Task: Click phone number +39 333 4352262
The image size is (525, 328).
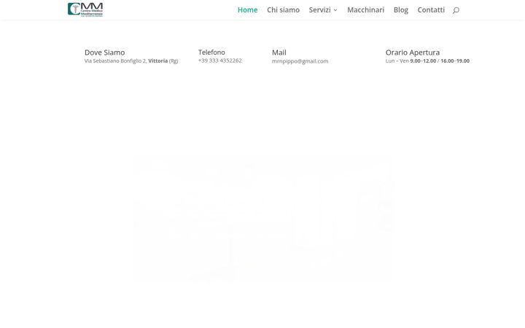Action: point(220,60)
